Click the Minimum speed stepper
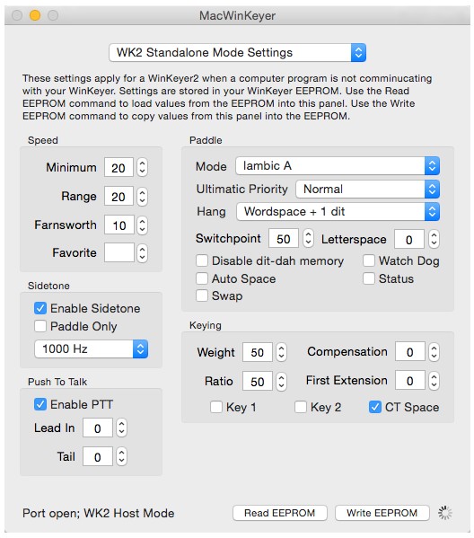Viewport: 474px width, 538px height. tap(143, 167)
